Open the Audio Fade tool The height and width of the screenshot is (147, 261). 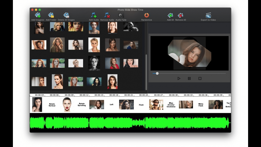coord(121,15)
